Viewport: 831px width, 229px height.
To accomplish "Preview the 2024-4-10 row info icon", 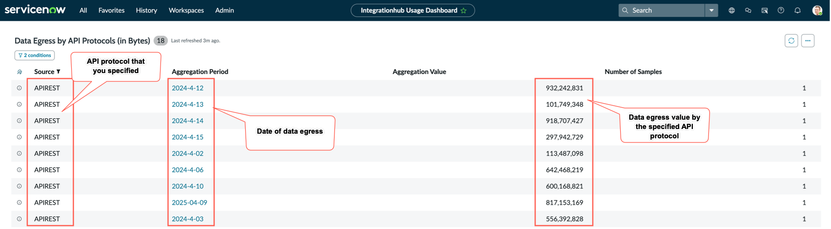I will point(19,186).
